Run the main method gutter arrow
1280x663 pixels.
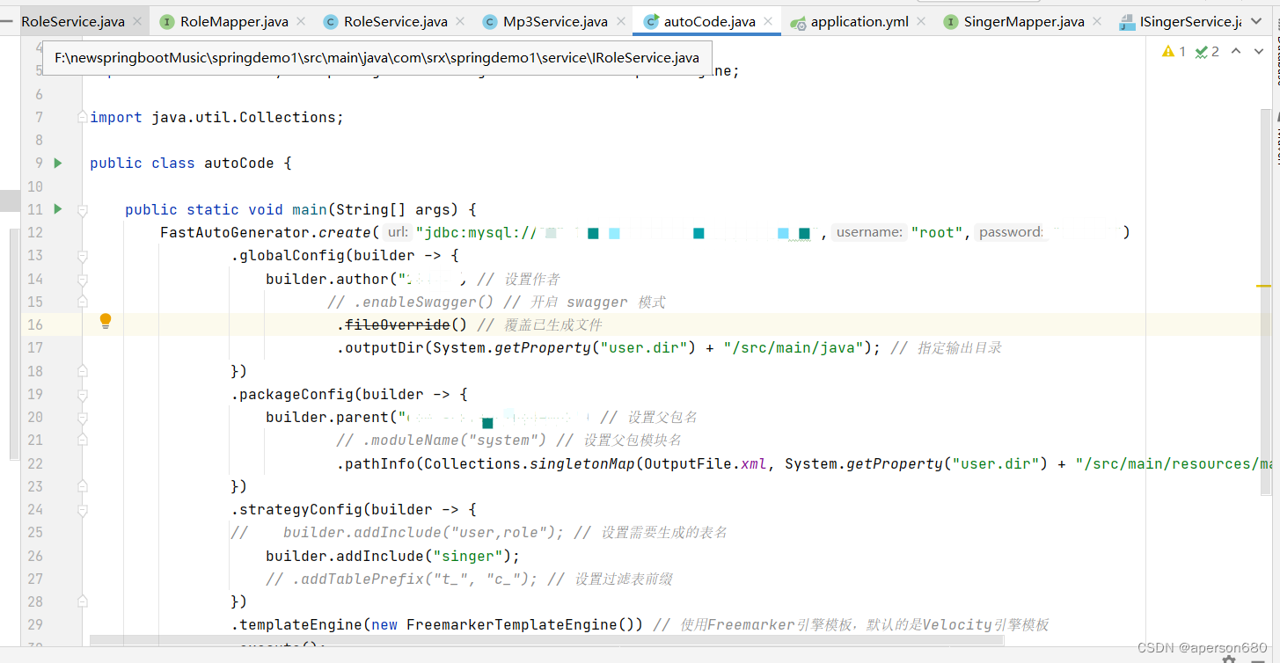[x=57, y=209]
